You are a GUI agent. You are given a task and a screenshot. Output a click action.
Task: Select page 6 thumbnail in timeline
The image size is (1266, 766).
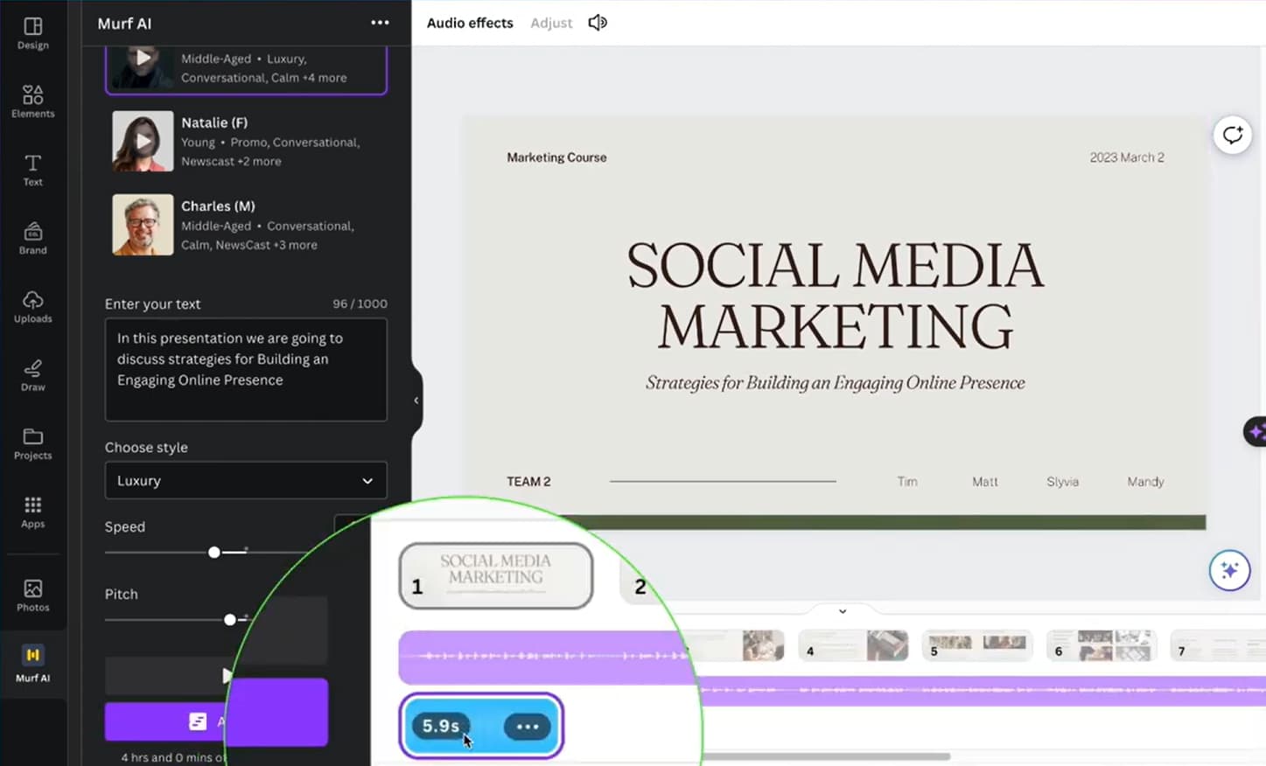(x=1102, y=645)
